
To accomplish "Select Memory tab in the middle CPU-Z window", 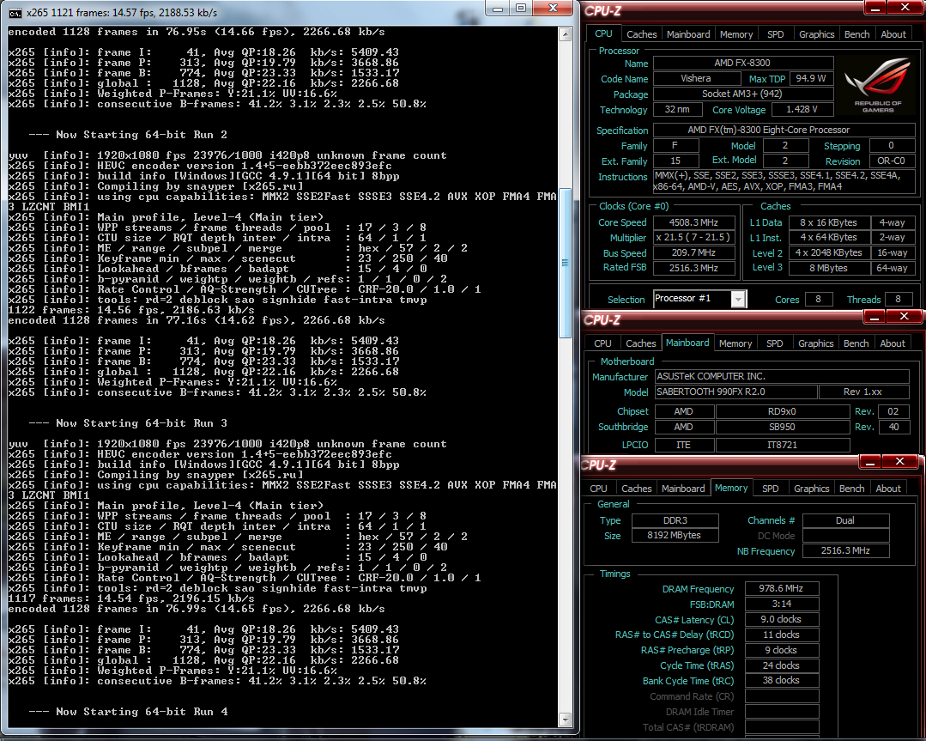I will [x=735, y=343].
